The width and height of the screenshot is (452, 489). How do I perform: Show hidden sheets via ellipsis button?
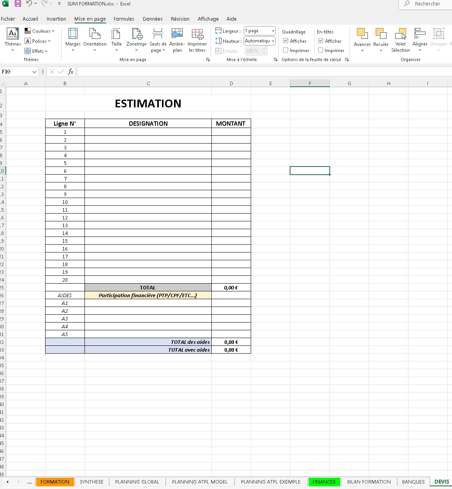click(30, 482)
